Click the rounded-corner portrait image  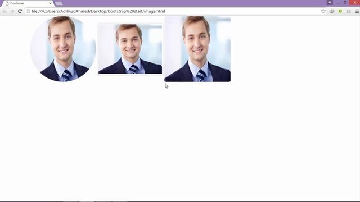coord(197,49)
